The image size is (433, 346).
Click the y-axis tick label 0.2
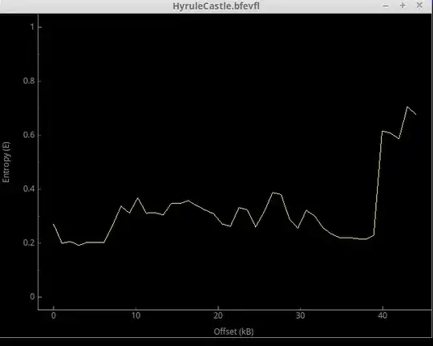coord(29,242)
